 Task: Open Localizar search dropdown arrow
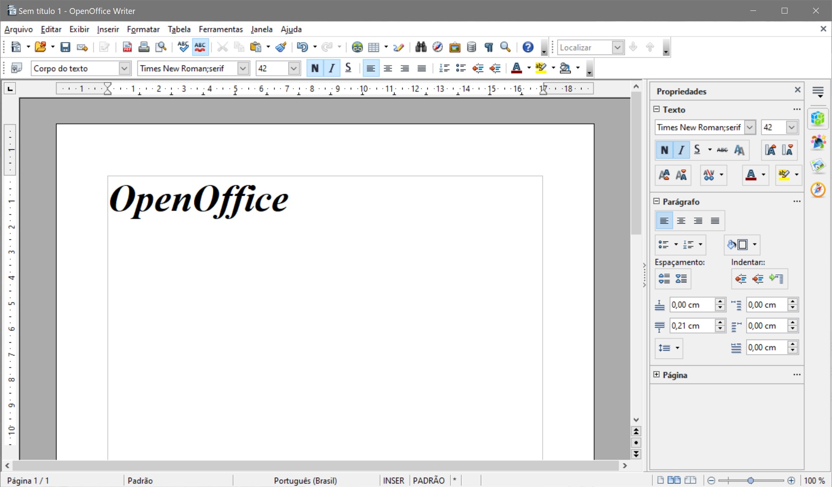(618, 47)
